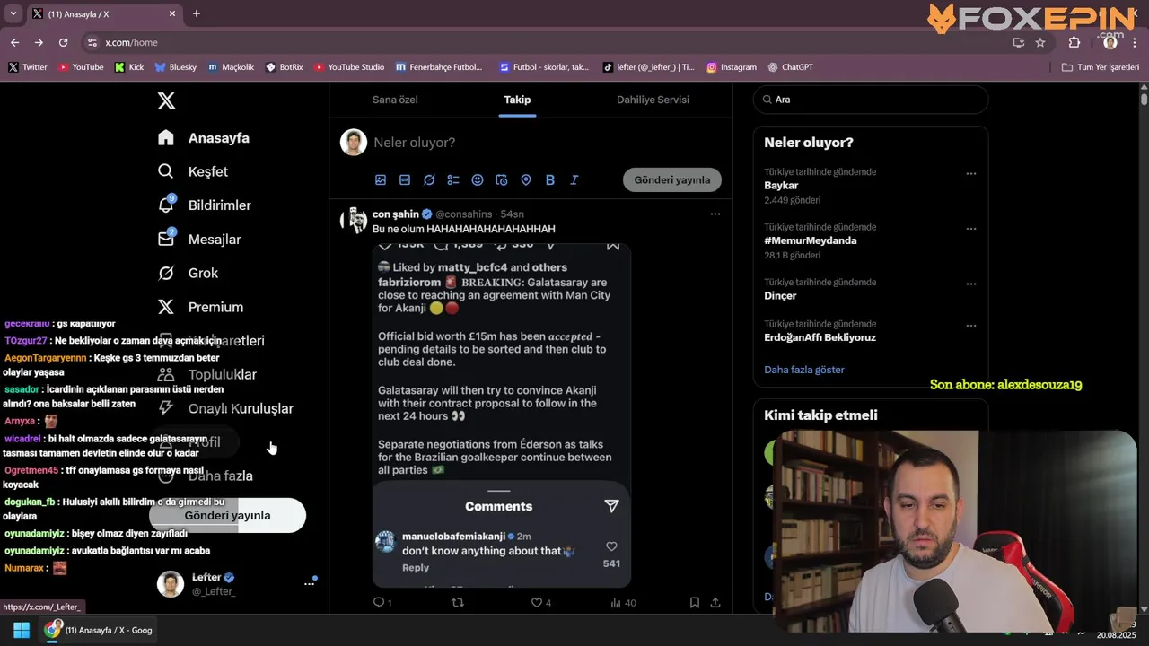Click the X logo in sidebar

166,100
